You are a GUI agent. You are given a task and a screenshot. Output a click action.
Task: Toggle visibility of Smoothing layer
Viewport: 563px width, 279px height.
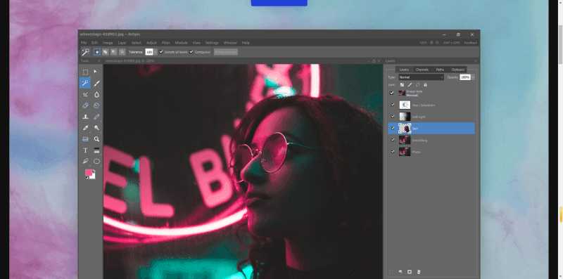(393, 141)
